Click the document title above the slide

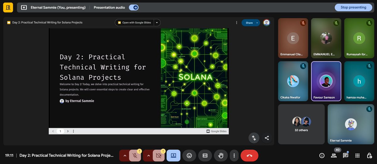point(47,23)
